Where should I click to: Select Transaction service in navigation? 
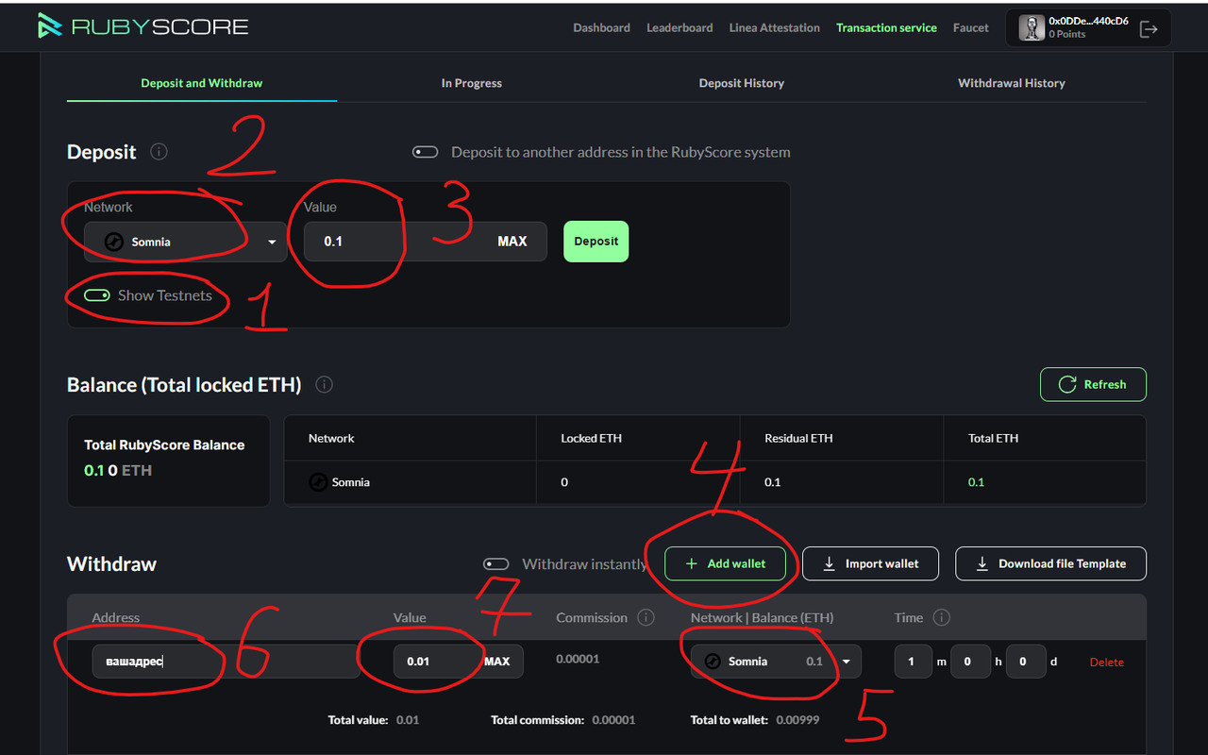pos(886,28)
